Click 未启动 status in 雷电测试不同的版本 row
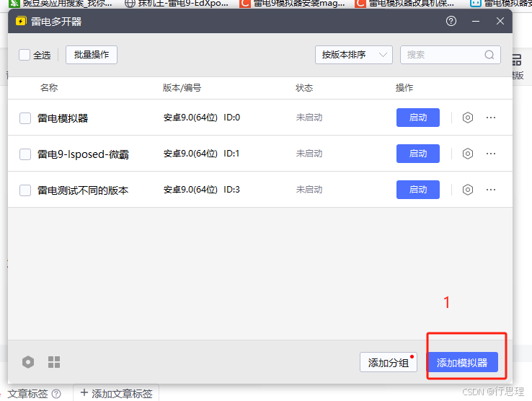 pyautogui.click(x=309, y=190)
